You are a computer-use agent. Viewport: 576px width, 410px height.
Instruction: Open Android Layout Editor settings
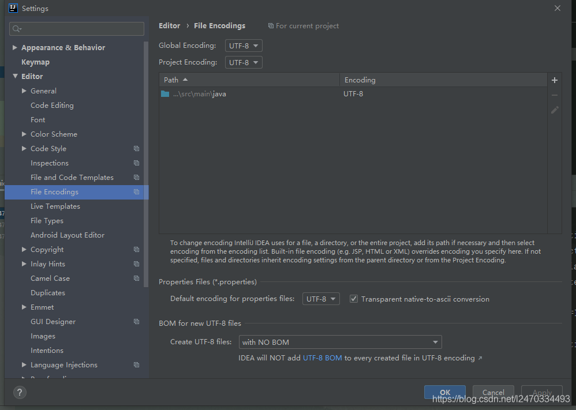click(x=68, y=235)
